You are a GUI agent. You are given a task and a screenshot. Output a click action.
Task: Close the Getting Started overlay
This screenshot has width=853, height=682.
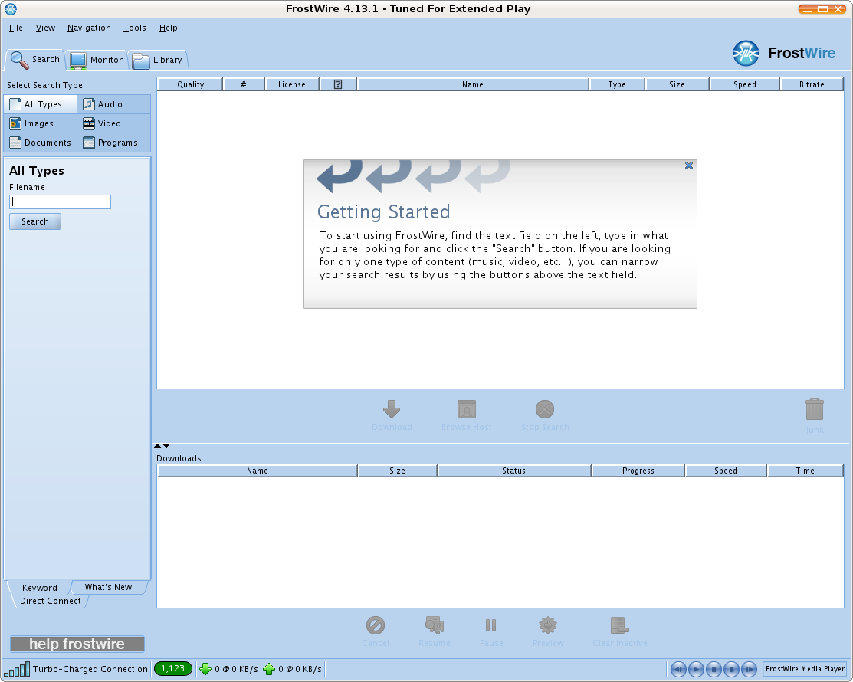689,166
